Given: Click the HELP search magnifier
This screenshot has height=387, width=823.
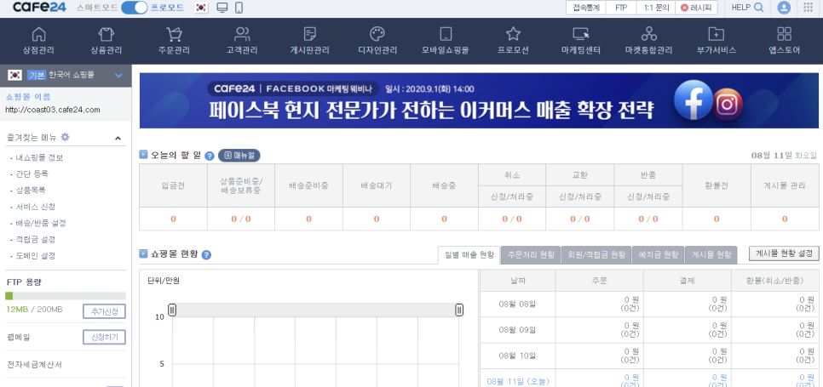Looking at the screenshot, I should click(x=758, y=8).
